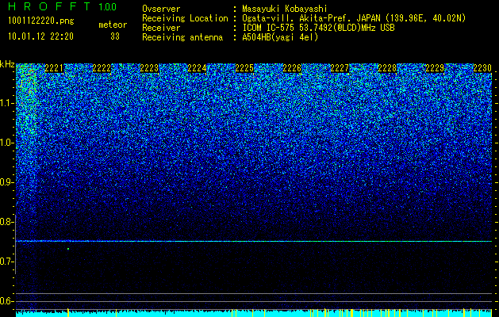Click the 'Receiver' field label

pos(161,28)
